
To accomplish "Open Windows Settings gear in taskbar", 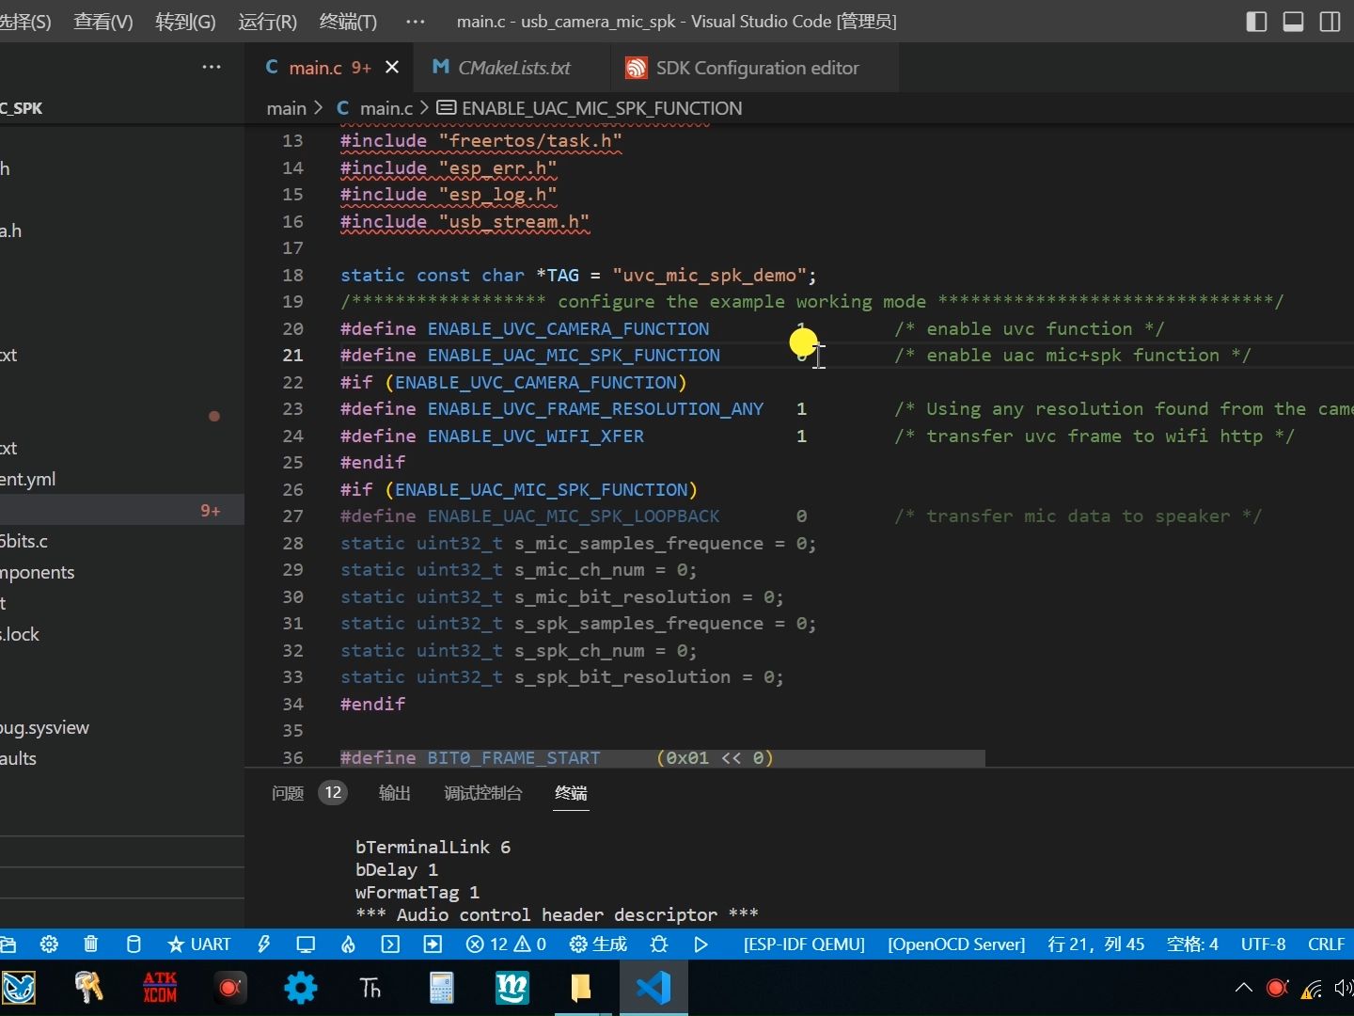I will pos(301,988).
